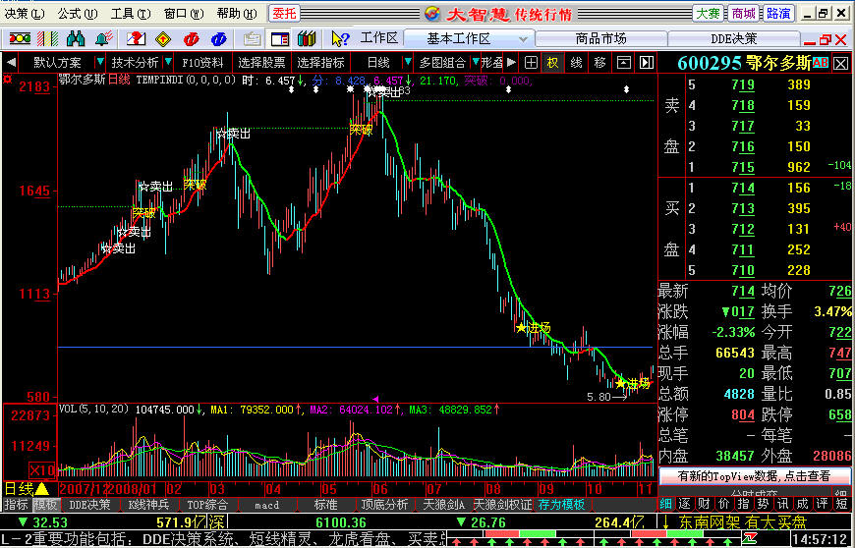Click the 大赛 button
Screen dimensions: 855x548
[708, 14]
